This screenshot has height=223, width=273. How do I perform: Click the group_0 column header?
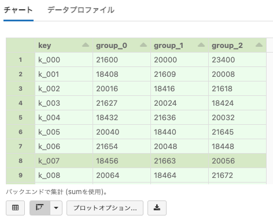(x=121, y=45)
